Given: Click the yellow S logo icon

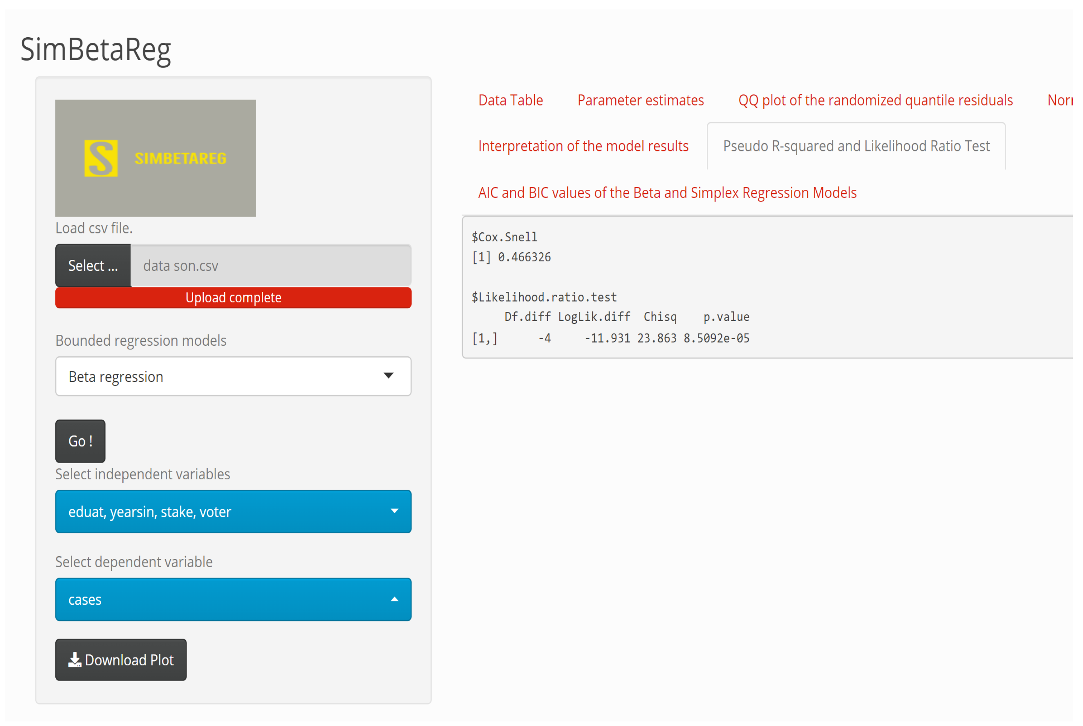Looking at the screenshot, I should pos(101,159).
